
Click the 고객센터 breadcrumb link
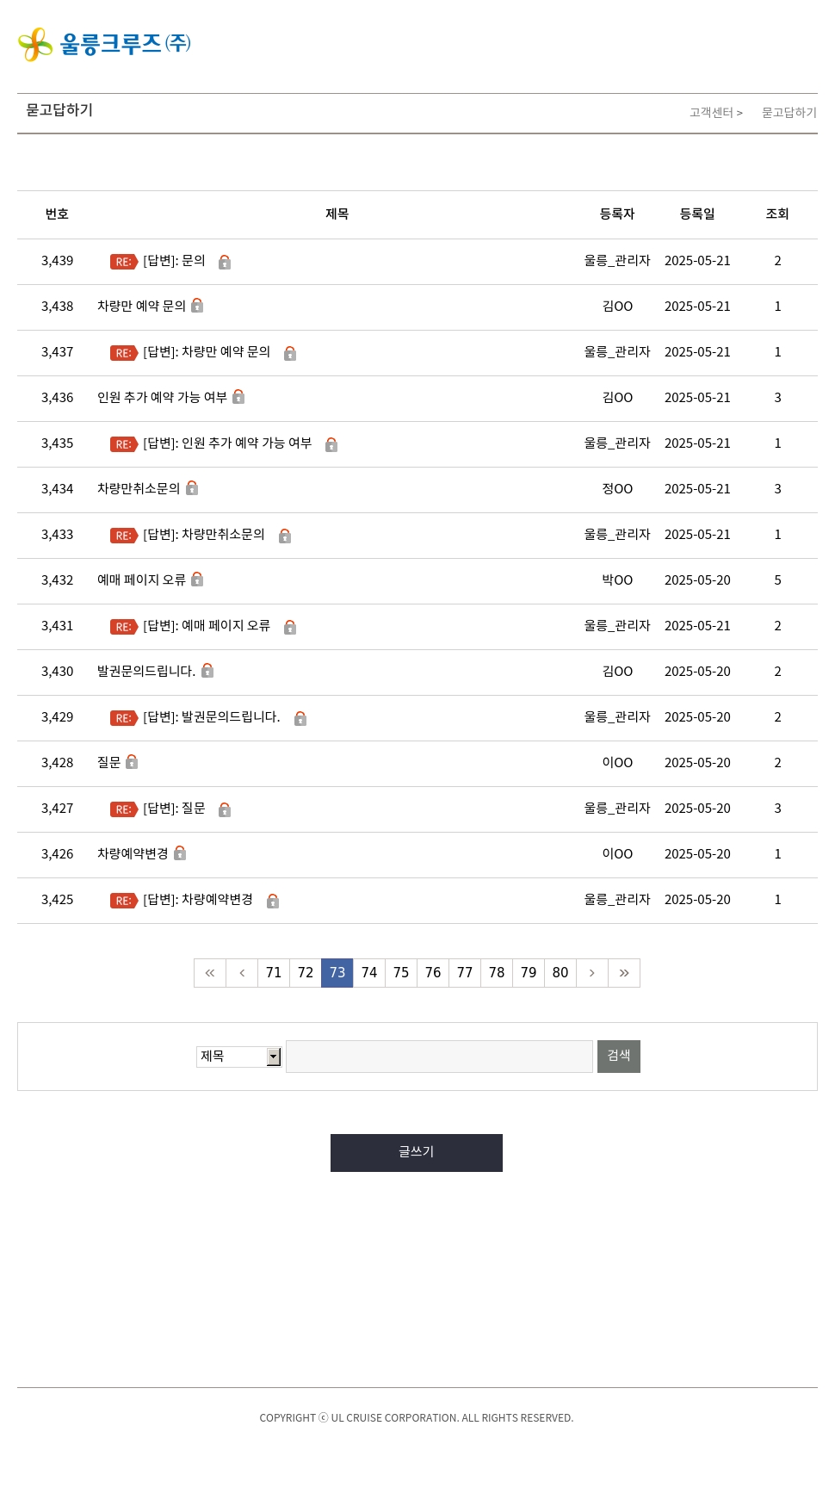click(711, 113)
